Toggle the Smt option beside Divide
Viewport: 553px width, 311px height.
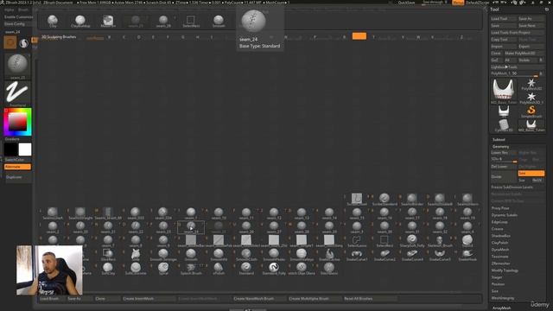[531, 173]
